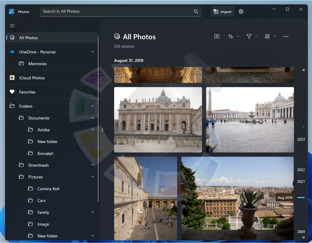Open the sort dropdown arrow

[x=238, y=36]
